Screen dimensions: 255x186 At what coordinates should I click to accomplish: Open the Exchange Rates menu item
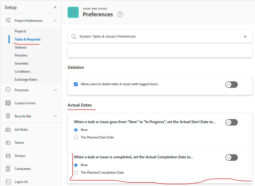click(x=26, y=79)
